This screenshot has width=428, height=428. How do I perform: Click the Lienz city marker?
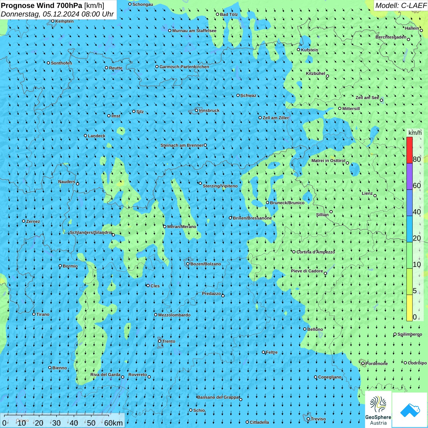pos(375,196)
